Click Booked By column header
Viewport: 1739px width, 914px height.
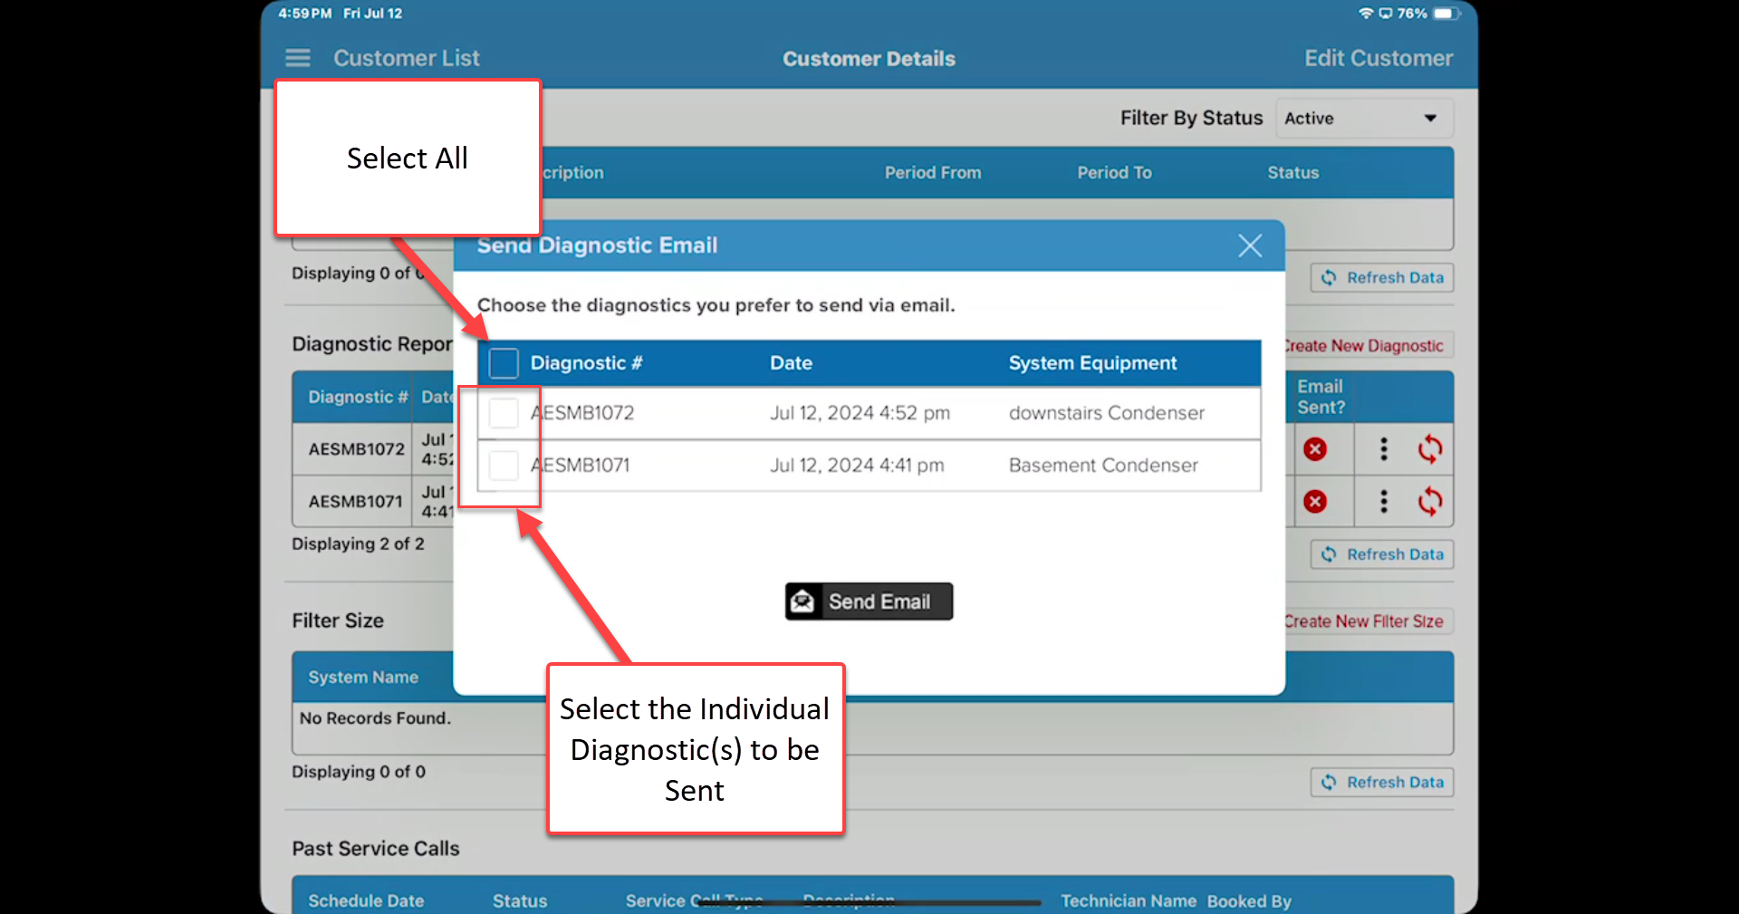point(1249,901)
